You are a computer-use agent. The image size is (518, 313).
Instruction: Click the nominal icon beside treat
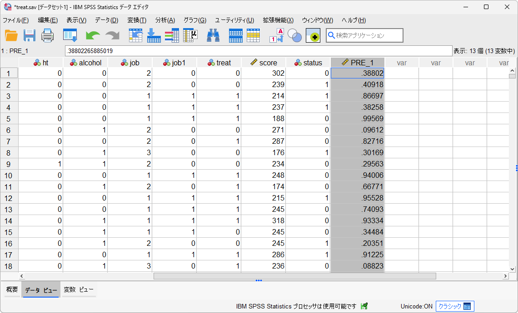(211, 63)
